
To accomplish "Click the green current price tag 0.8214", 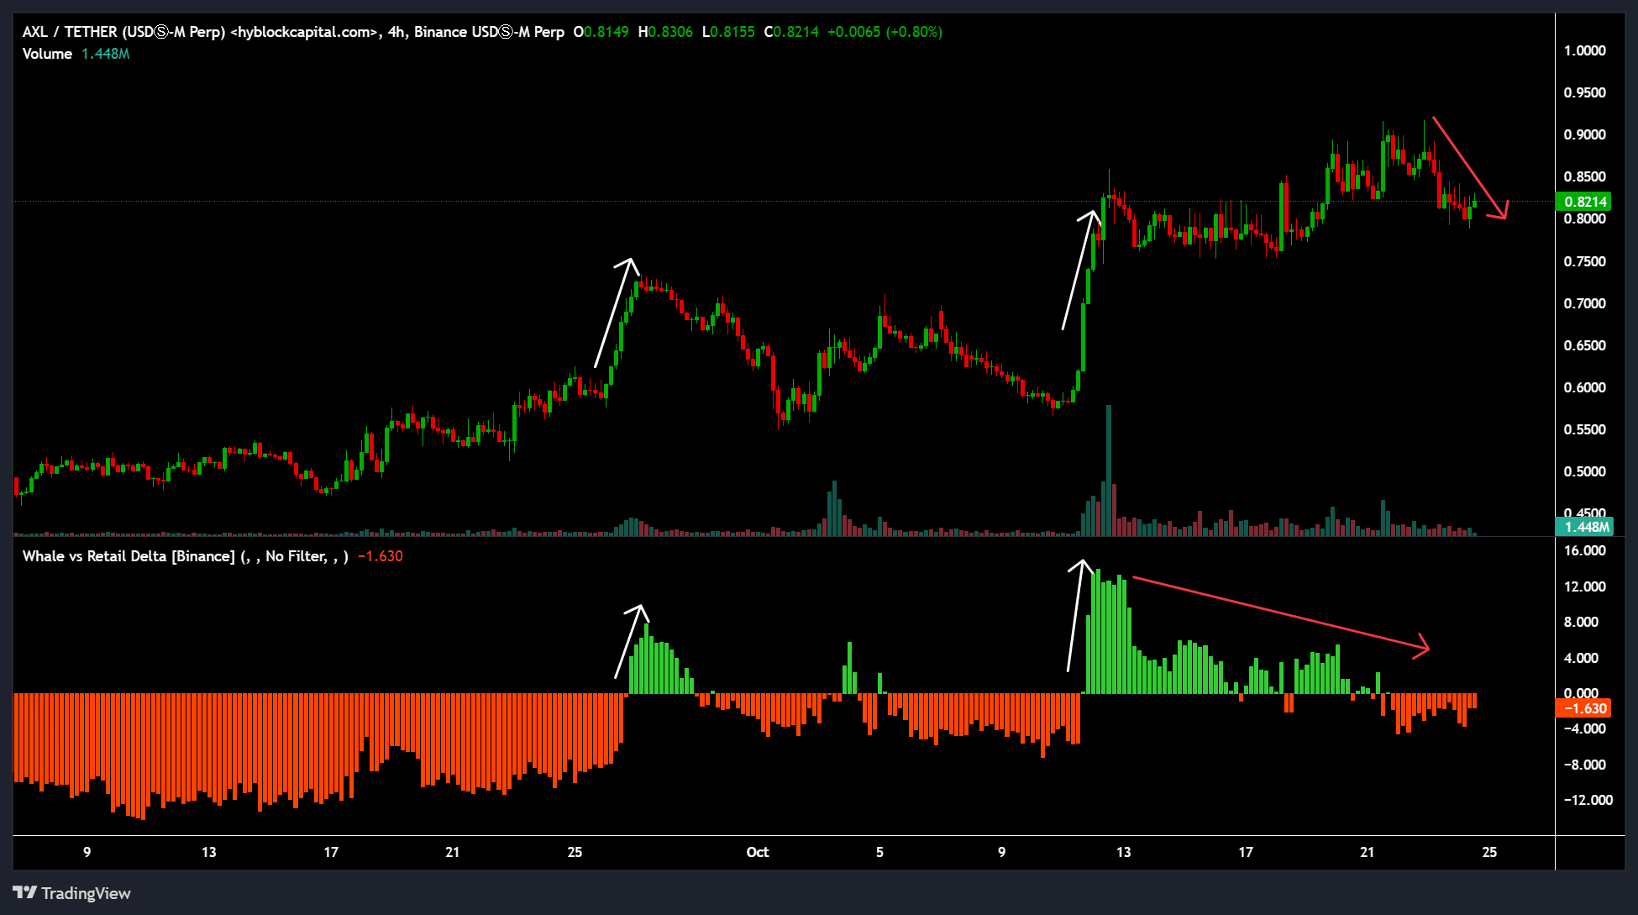I will 1584,202.
